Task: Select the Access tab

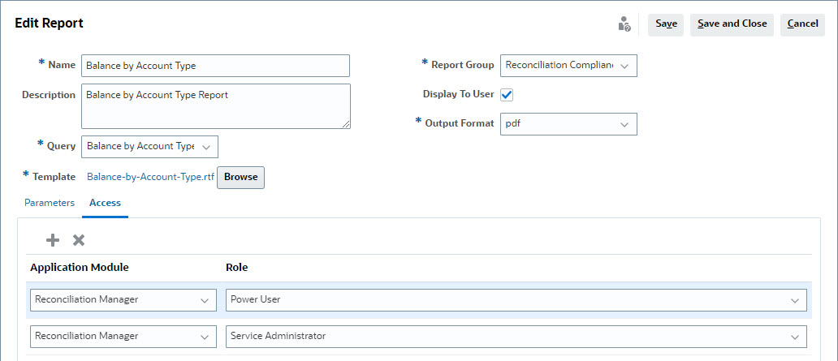Action: (x=105, y=203)
